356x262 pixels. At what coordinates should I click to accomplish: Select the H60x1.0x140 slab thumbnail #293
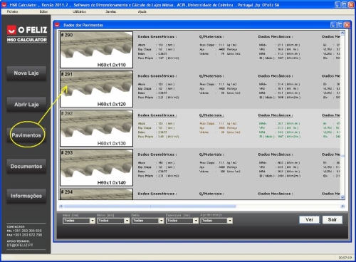coord(96,167)
